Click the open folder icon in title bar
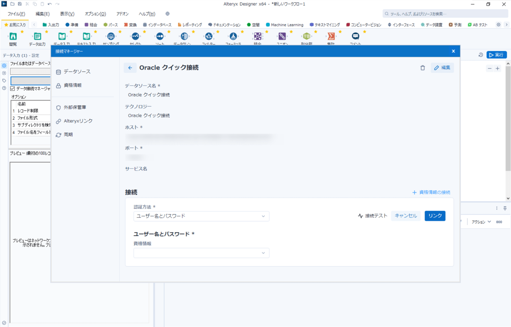The width and height of the screenshot is (511, 327). pyautogui.click(x=12, y=4)
